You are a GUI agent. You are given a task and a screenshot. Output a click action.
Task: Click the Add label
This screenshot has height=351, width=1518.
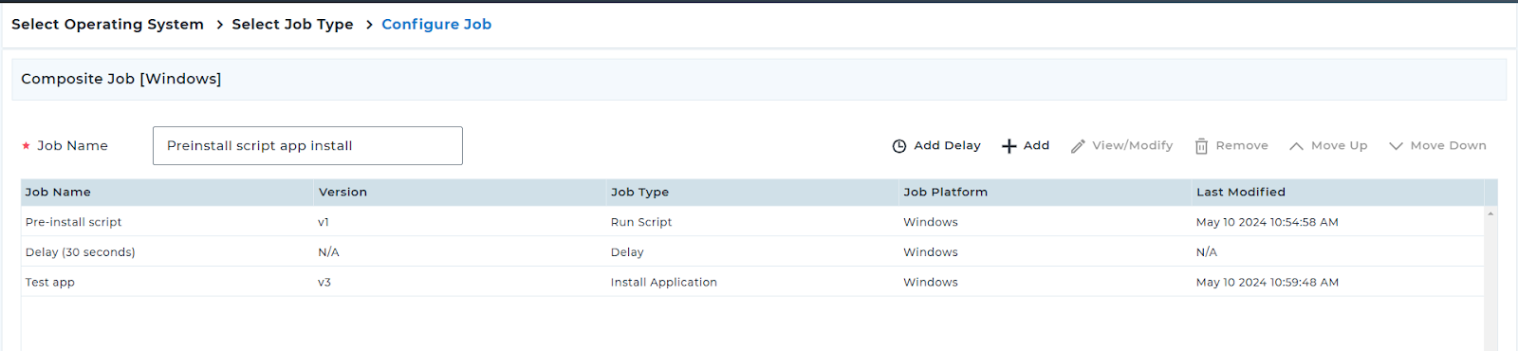click(x=1036, y=145)
